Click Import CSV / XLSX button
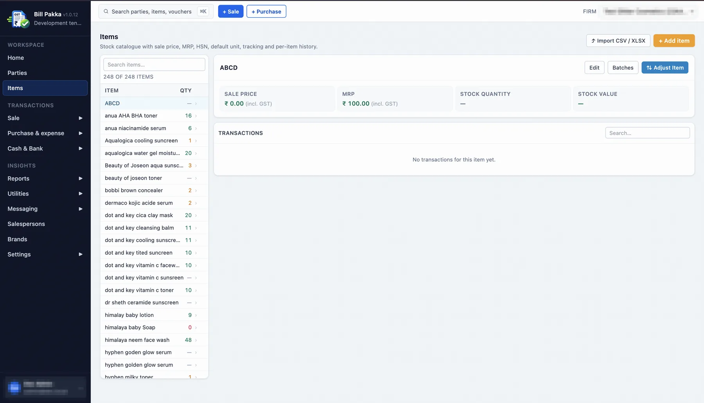Screen dimensions: 704x403 click(x=618, y=41)
